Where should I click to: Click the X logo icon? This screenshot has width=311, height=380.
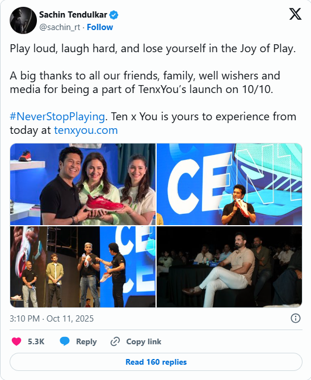click(295, 14)
